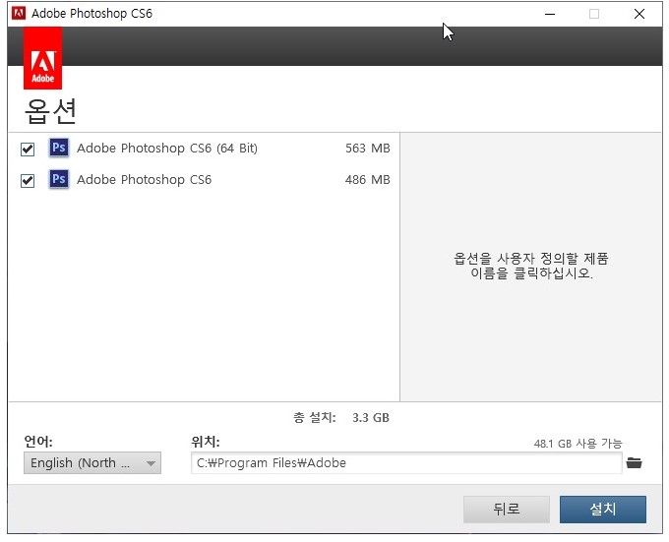Click the 48.1 GB 사용 가능 available space text

click(x=578, y=444)
